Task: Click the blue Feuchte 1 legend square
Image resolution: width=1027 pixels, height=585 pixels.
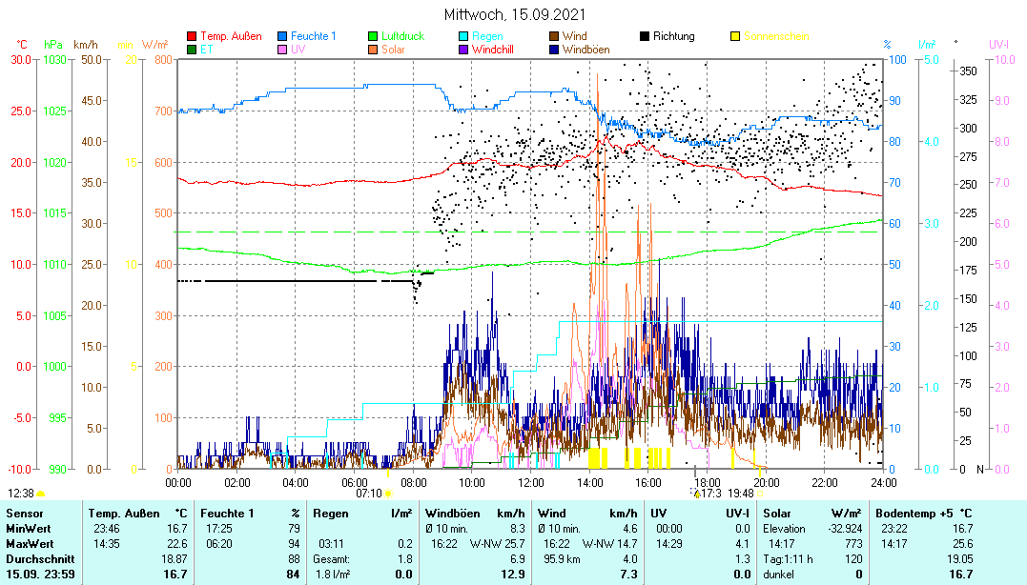Action: pyautogui.click(x=282, y=37)
